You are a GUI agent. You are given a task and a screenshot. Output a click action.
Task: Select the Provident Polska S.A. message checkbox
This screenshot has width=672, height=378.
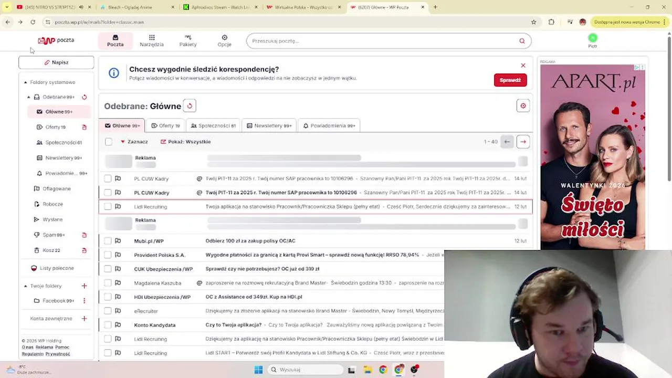pyautogui.click(x=108, y=255)
